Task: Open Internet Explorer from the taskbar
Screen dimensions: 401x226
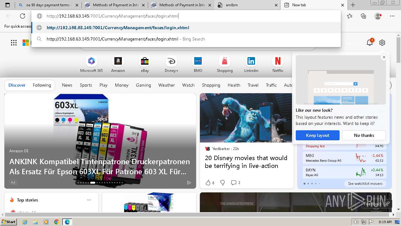Action: pos(25,222)
